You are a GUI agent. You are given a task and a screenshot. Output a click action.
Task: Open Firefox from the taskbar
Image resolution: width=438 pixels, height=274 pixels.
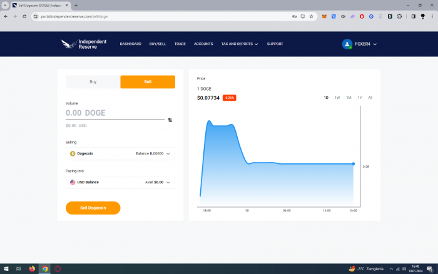click(x=33, y=268)
